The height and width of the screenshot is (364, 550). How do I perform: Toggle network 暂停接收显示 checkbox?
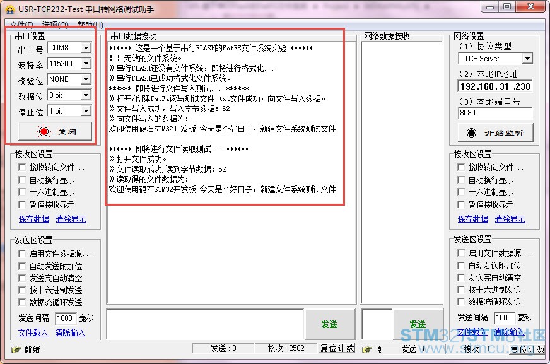(461, 204)
